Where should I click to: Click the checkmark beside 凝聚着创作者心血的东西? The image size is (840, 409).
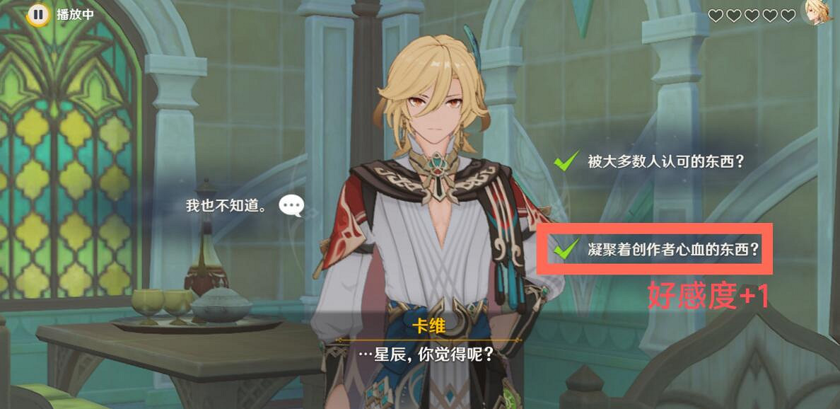point(566,248)
